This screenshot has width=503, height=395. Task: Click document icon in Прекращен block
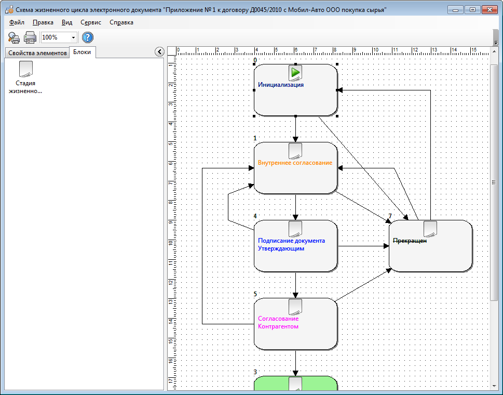pyautogui.click(x=430, y=229)
